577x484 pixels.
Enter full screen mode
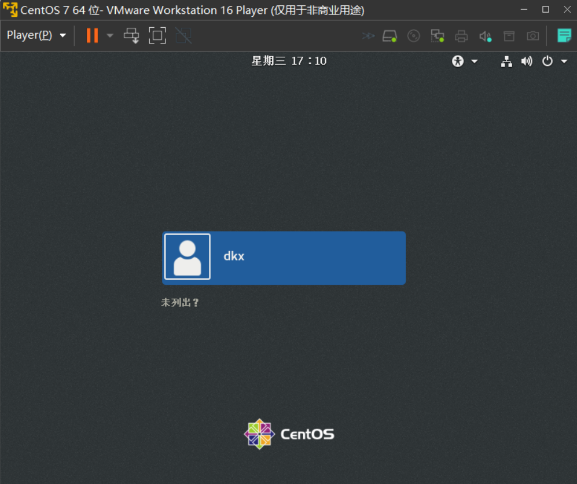click(157, 36)
